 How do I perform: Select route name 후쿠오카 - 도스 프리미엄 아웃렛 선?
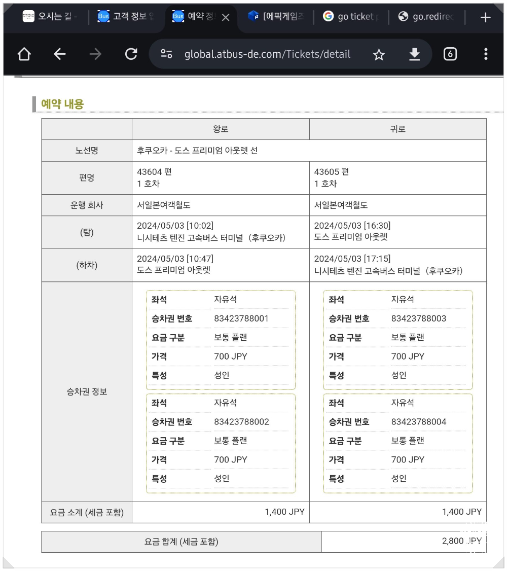point(197,151)
